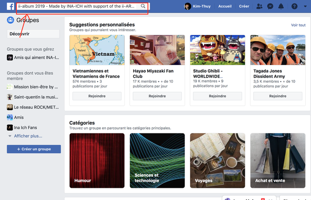Image resolution: width=311 pixels, height=200 pixels.
Task: Select the Découvrir tab in sidebar
Action: 33,33
